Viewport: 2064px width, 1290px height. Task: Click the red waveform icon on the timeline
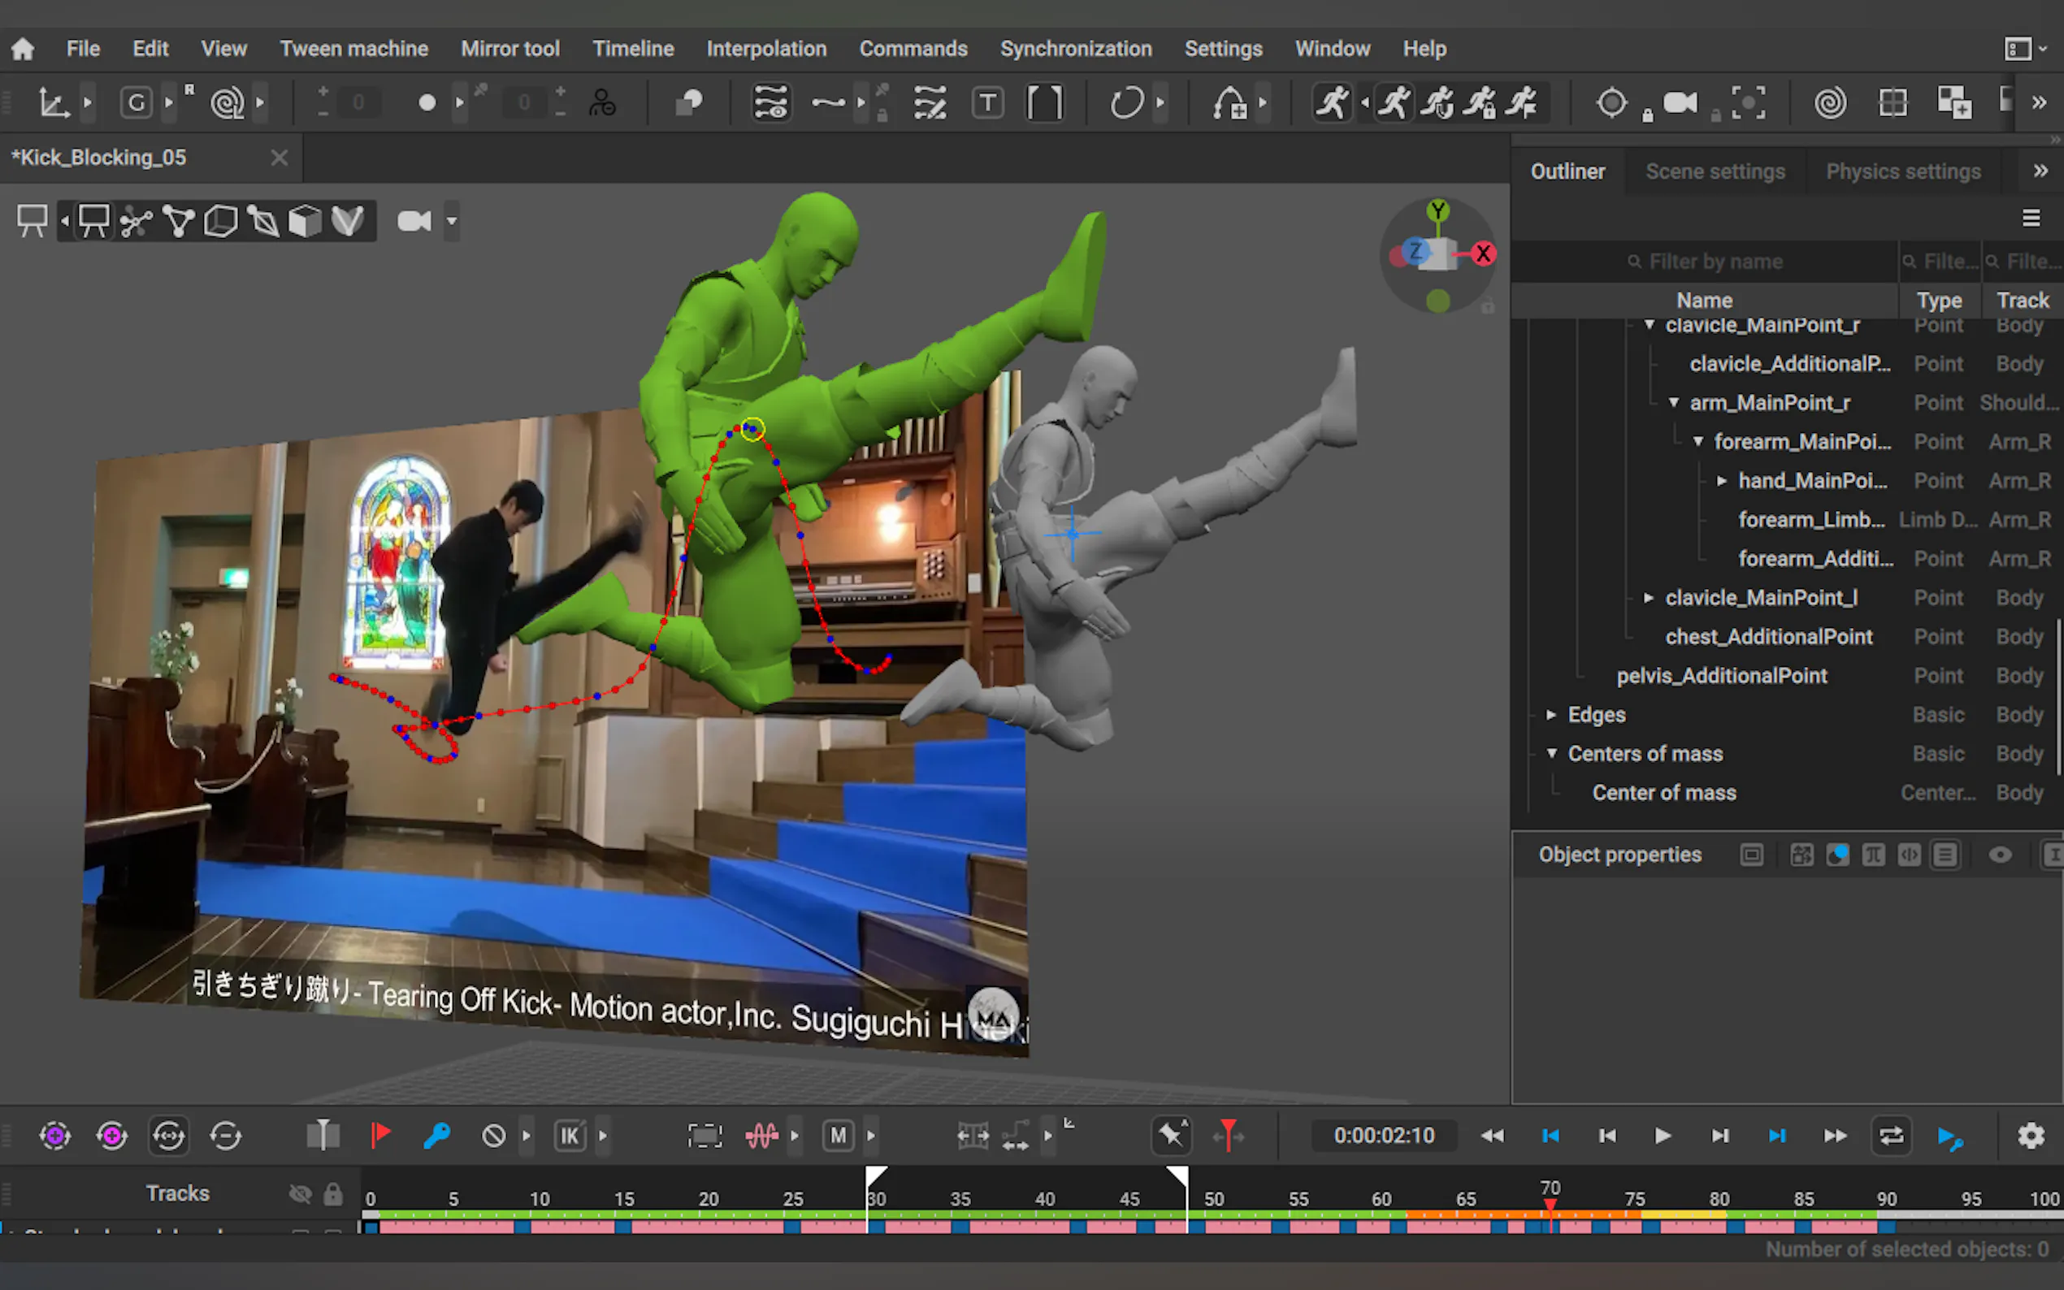tap(761, 1136)
